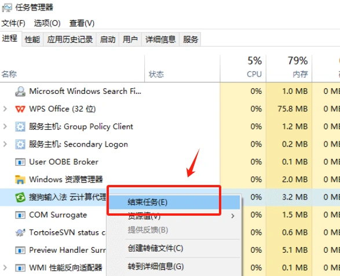Viewport: 340px width, 276px height.
Task: Click the WPS Office red W icon
Action: pyautogui.click(x=20, y=109)
